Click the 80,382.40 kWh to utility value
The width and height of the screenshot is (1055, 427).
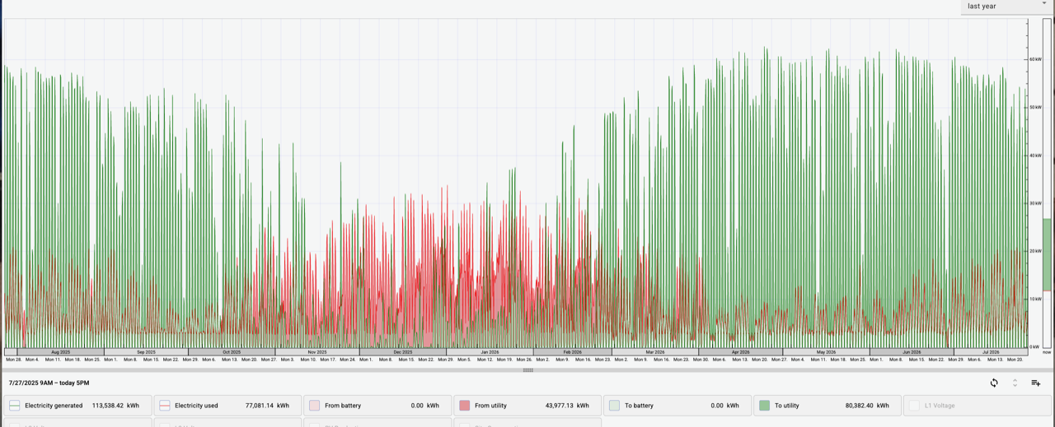point(867,406)
